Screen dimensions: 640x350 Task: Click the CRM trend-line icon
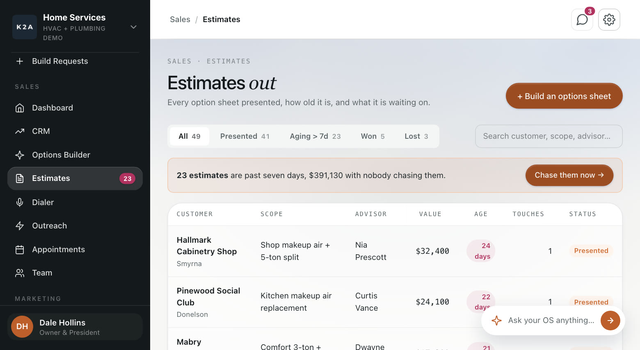tap(20, 131)
